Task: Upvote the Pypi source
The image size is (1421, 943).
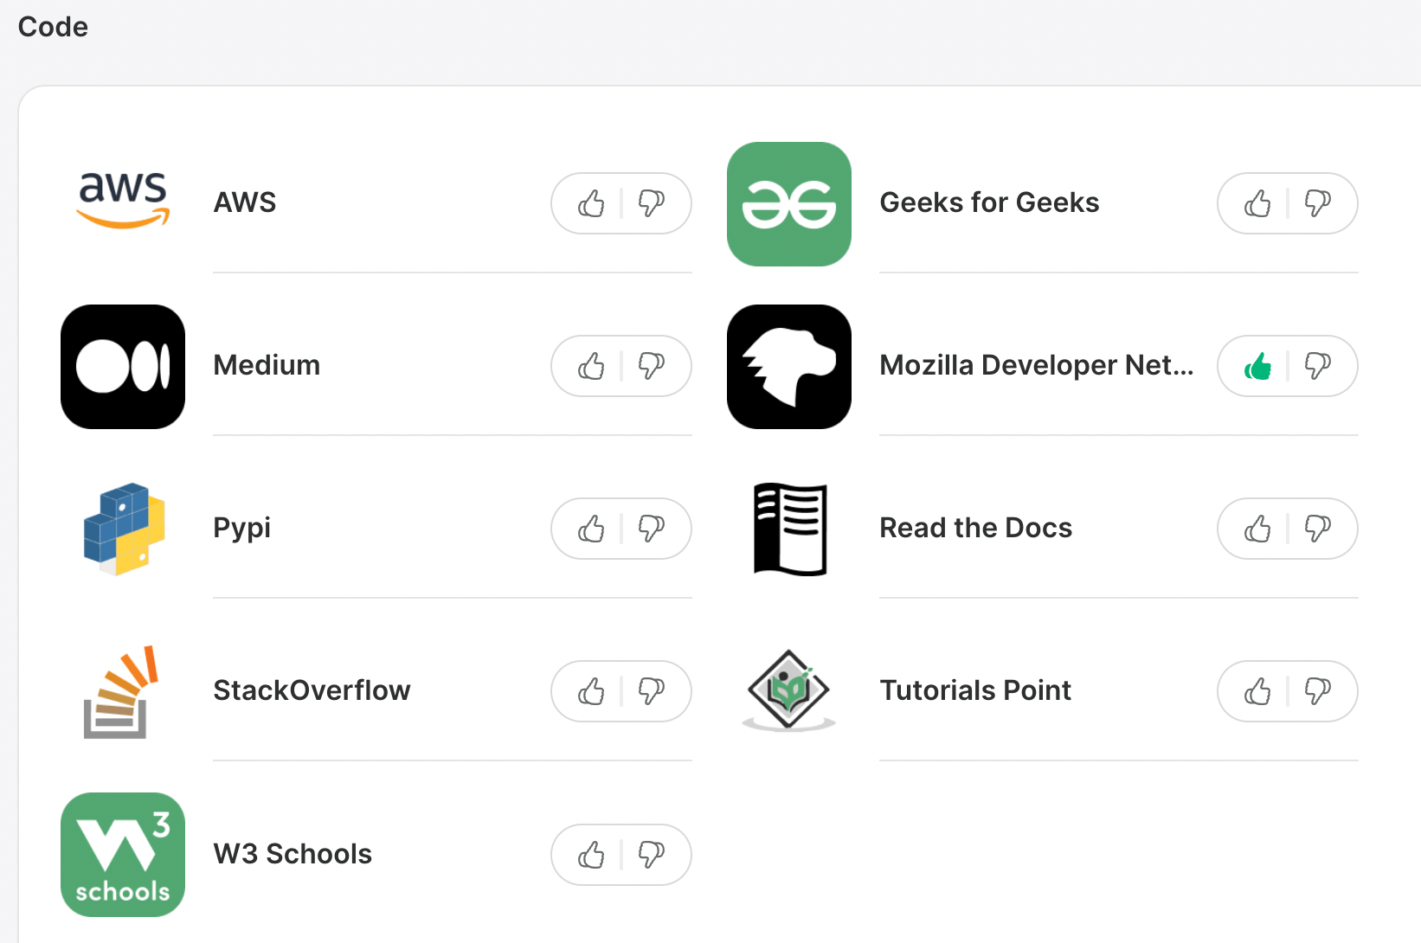Action: tap(591, 529)
